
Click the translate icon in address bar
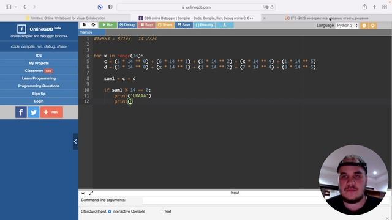266,7
